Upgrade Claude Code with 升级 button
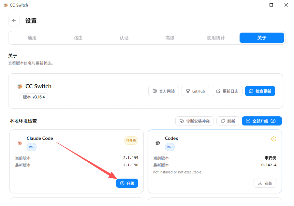The image size is (294, 206). [127, 183]
